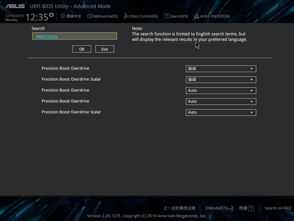Close search with Exit button
Viewport: 294px width, 221px height.
105,49
